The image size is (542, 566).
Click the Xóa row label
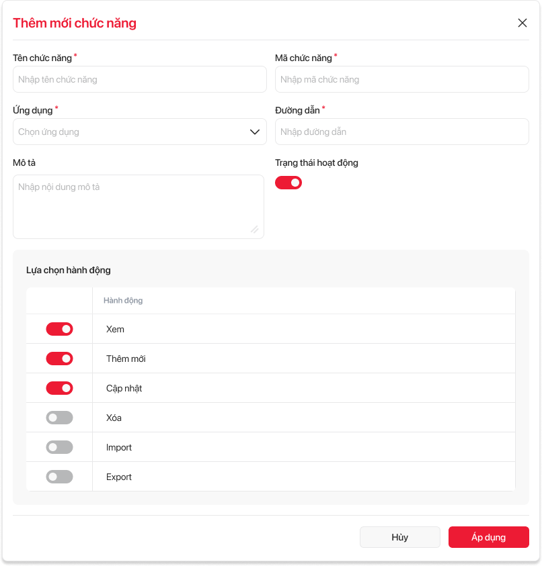[114, 418]
